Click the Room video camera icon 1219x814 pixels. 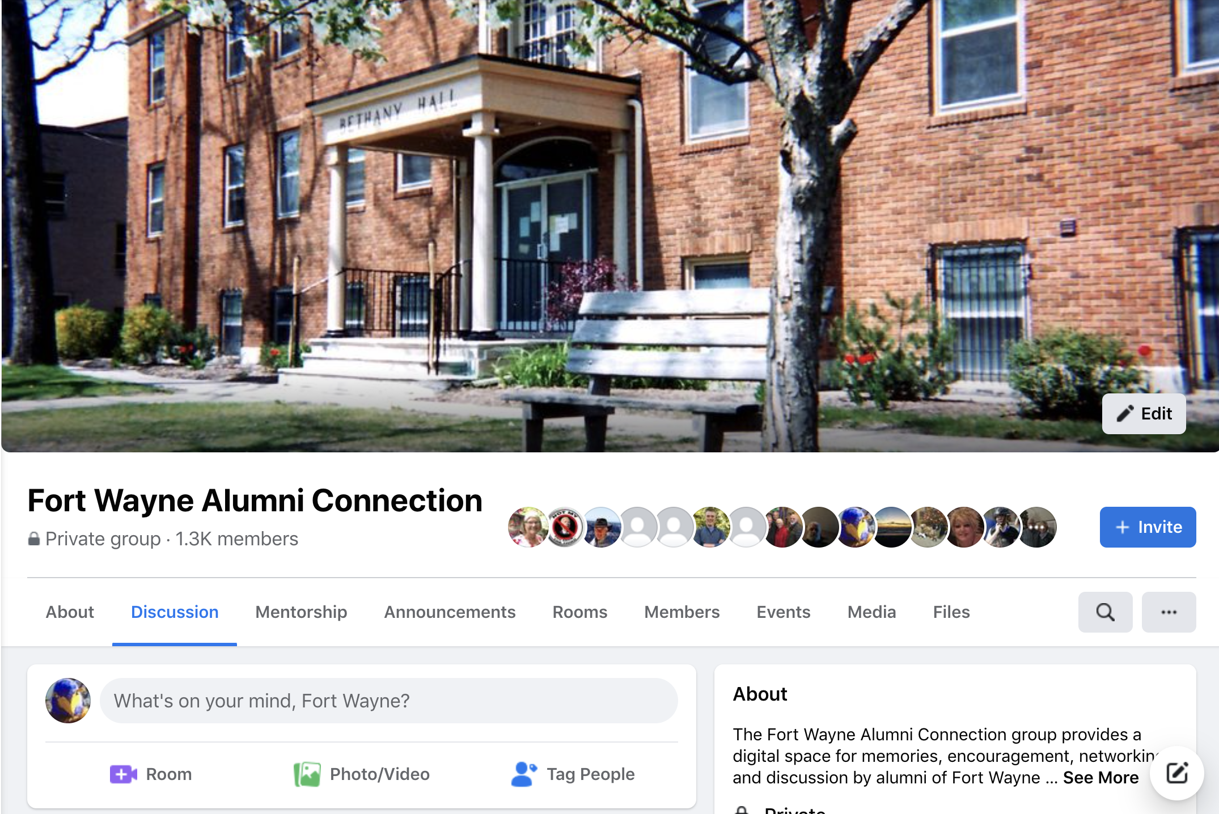124,774
